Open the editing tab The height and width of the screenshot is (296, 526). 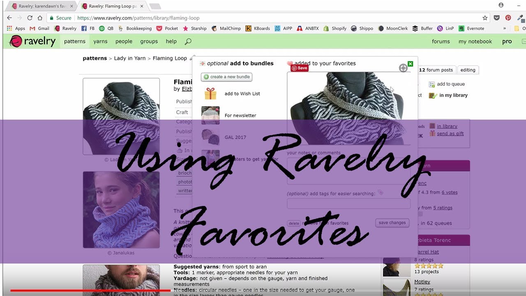tap(468, 70)
